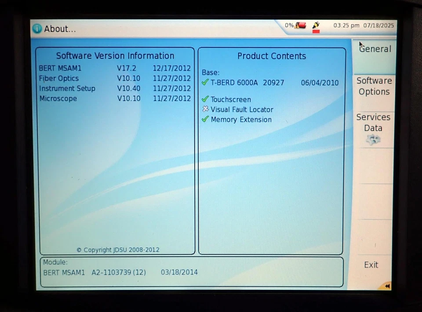Viewport: 422px width, 312px height.
Task: Toggle the Memory Extension option
Action: (x=241, y=120)
